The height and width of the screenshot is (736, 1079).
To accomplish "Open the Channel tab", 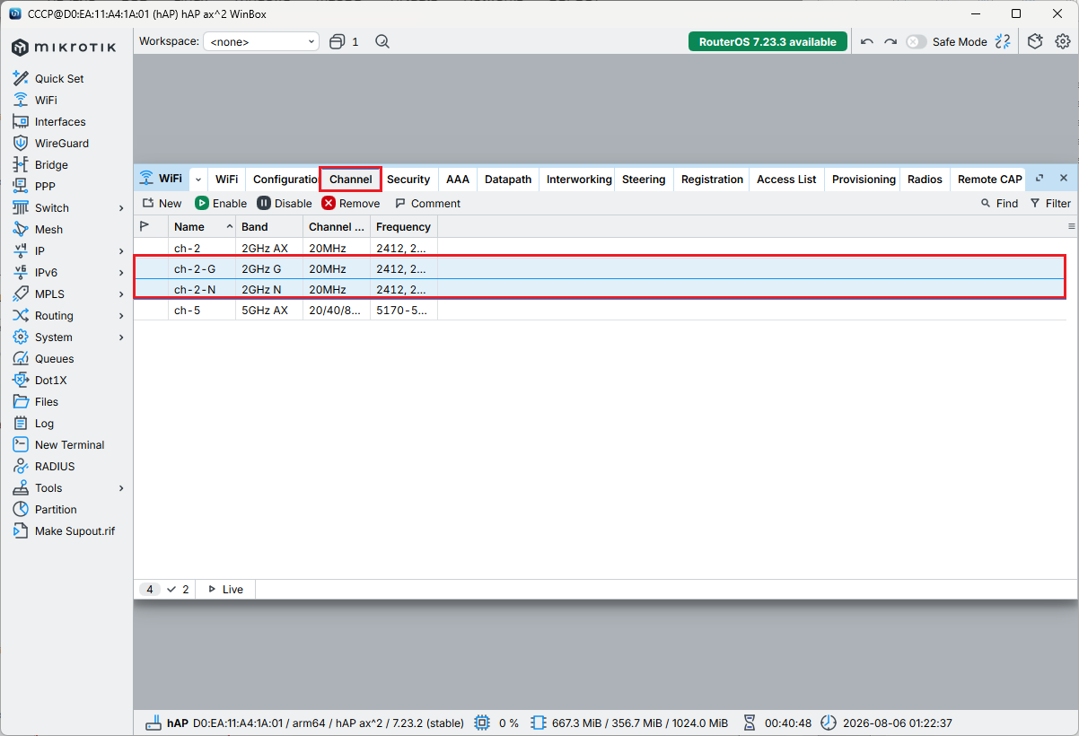I will (x=351, y=180).
